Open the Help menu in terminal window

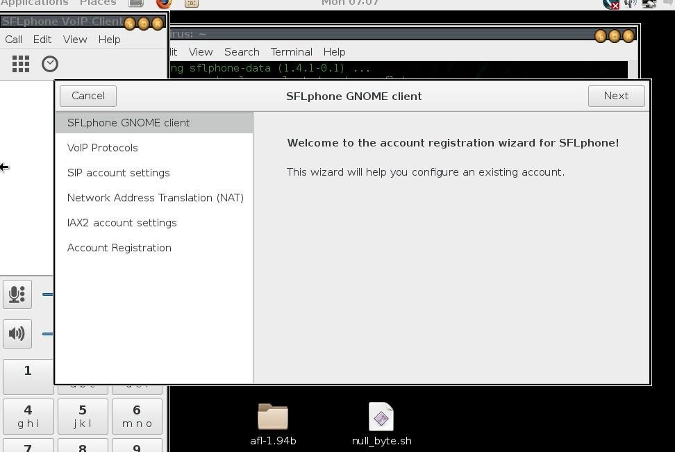pyautogui.click(x=335, y=52)
